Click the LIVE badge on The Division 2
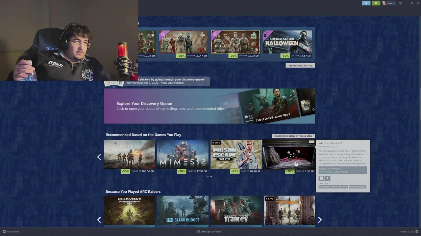Screen dimensions: 421x236 [269, 199]
